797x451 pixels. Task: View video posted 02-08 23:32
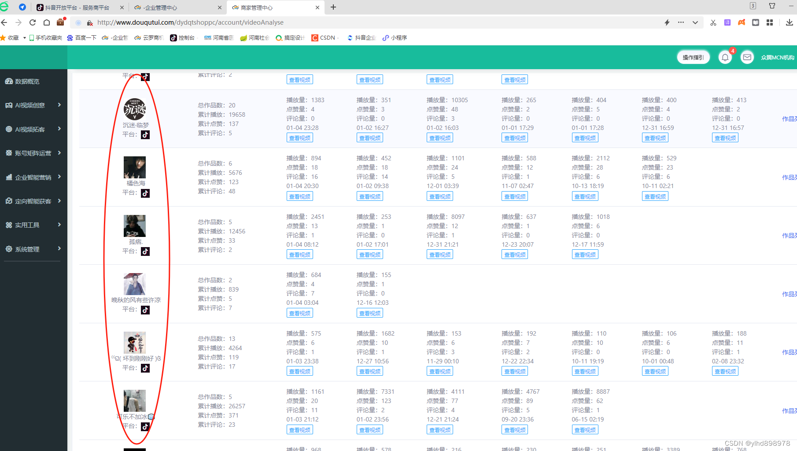pyautogui.click(x=725, y=371)
